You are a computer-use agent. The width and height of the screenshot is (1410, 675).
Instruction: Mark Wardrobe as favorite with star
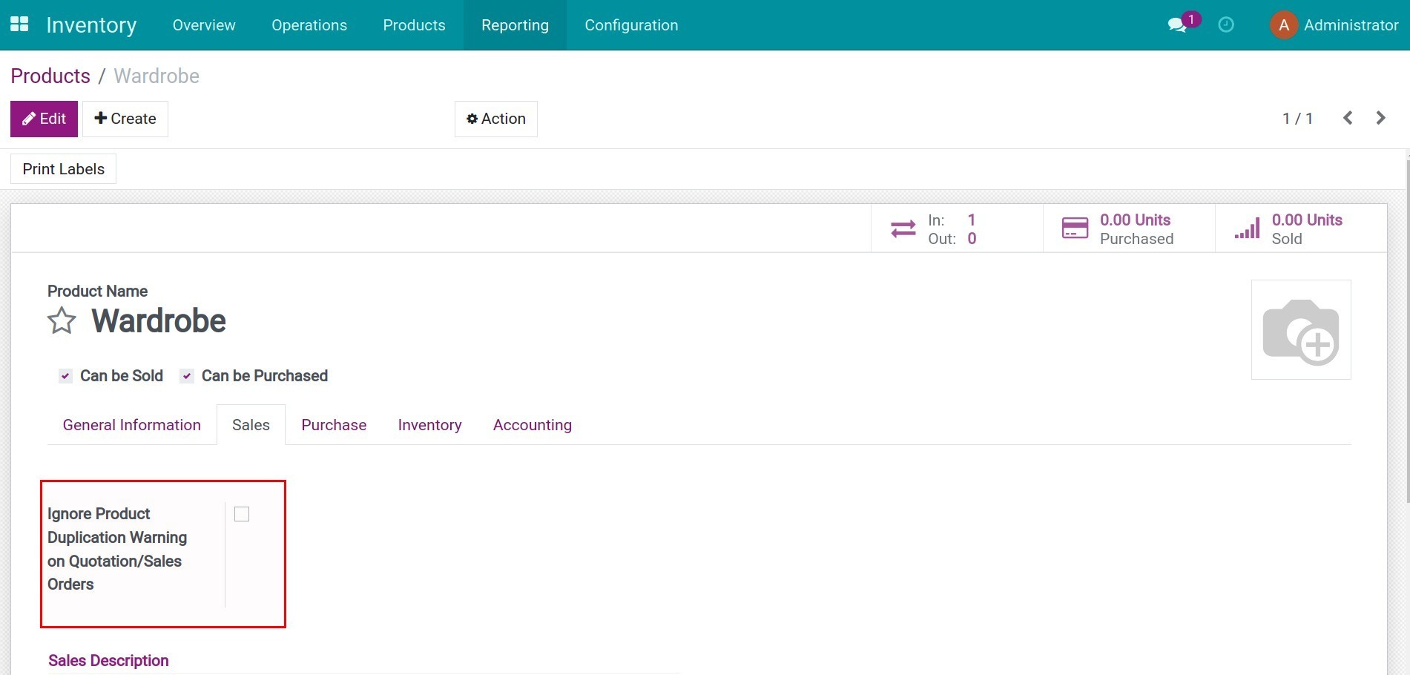point(62,321)
